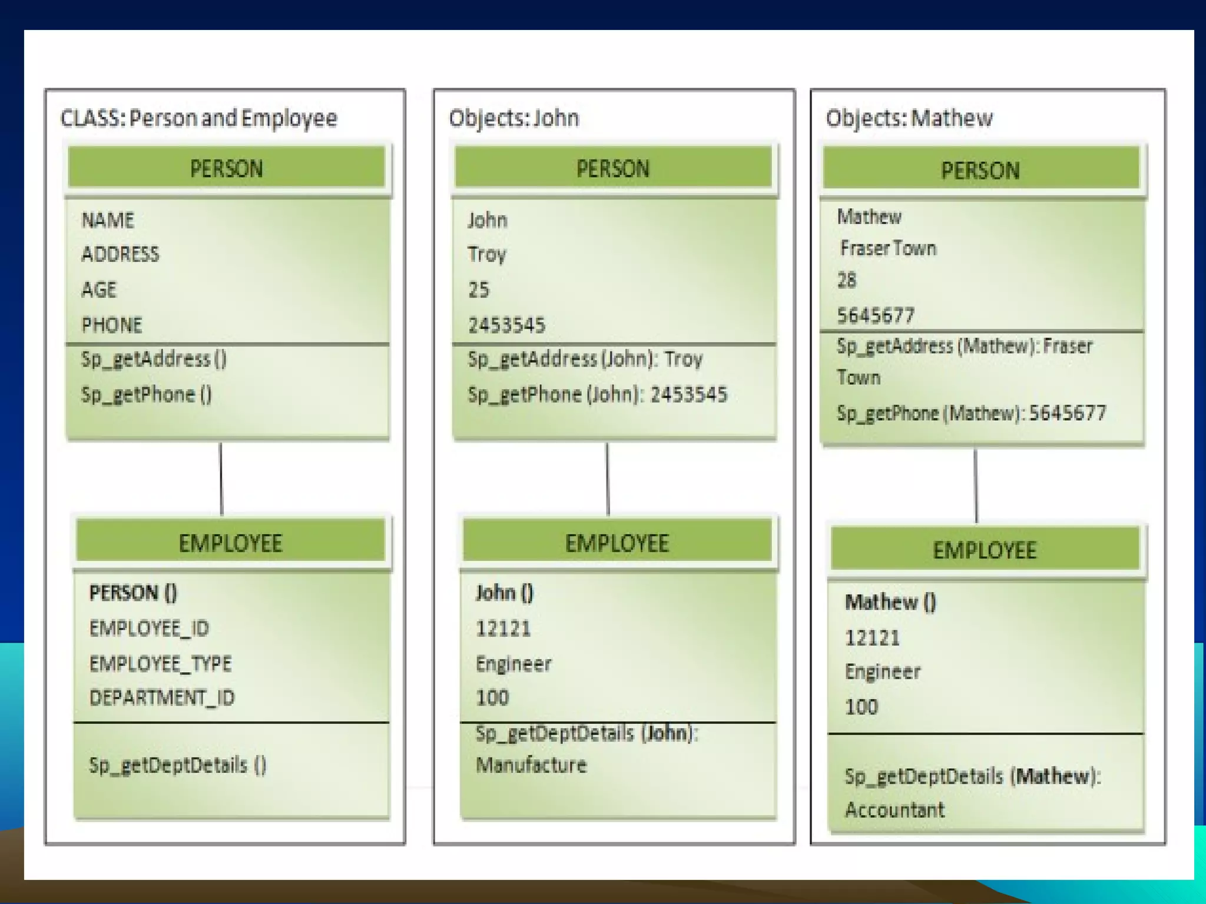Select John's 'Manufacture' department text
The width and height of the screenshot is (1206, 904).
[x=531, y=765]
